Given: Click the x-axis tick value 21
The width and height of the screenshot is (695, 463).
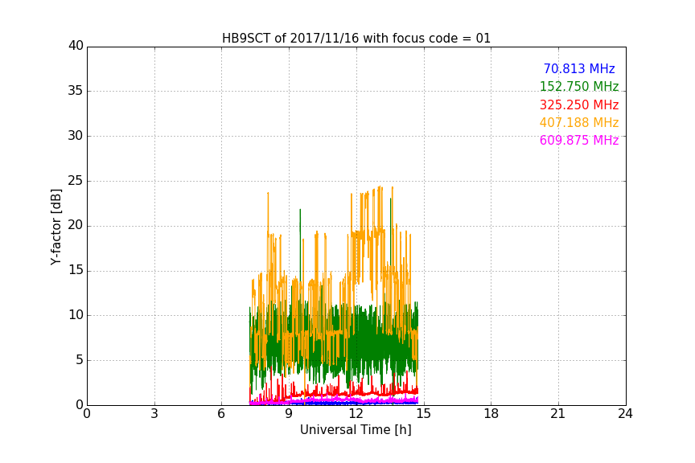Looking at the screenshot, I should pos(558,413).
